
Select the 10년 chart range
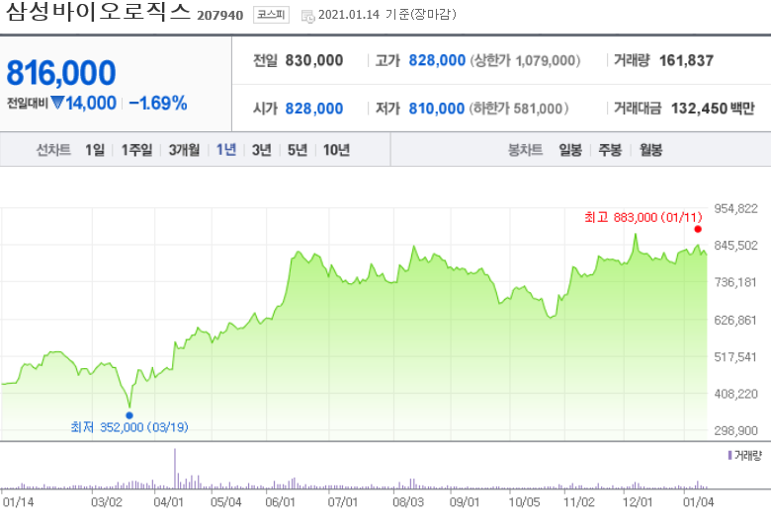pos(336,150)
